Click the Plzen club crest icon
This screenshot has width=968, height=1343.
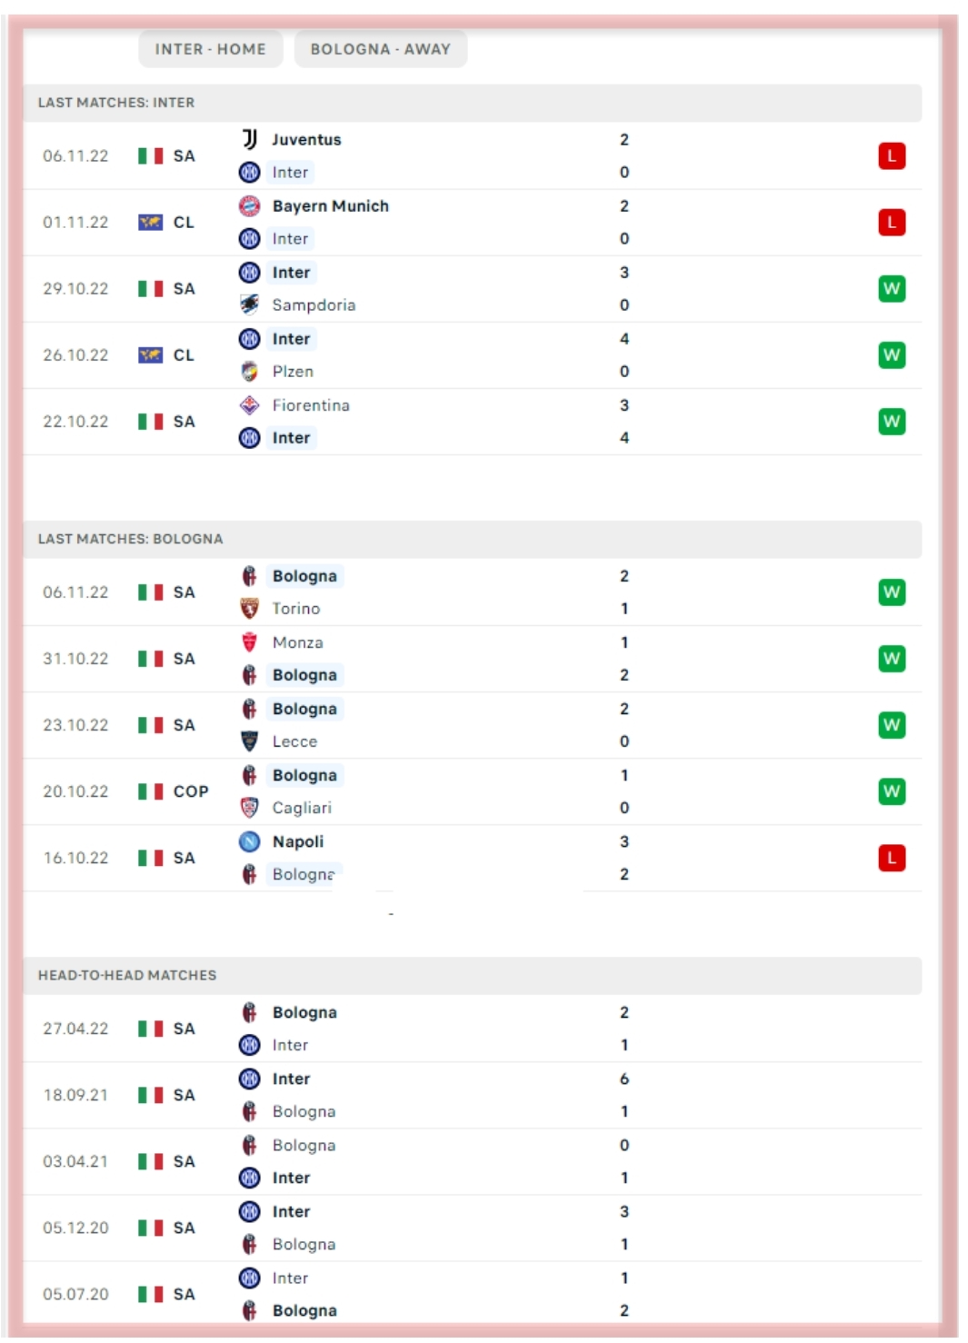point(249,372)
